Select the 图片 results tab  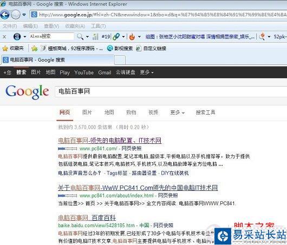(87, 112)
